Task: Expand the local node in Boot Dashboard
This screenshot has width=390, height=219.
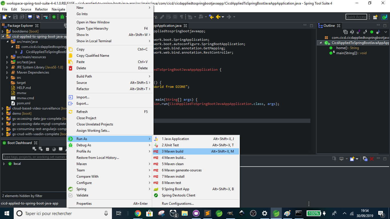Action: 4,164
